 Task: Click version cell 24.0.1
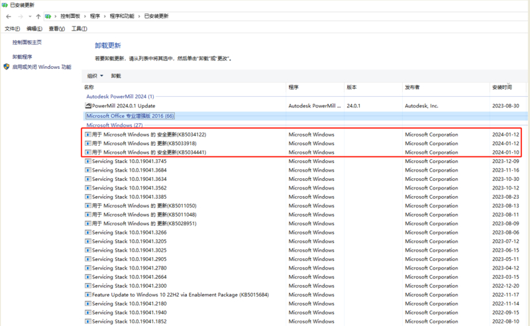tap(354, 106)
